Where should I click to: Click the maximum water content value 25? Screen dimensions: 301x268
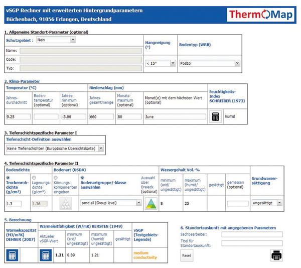coord(187,203)
